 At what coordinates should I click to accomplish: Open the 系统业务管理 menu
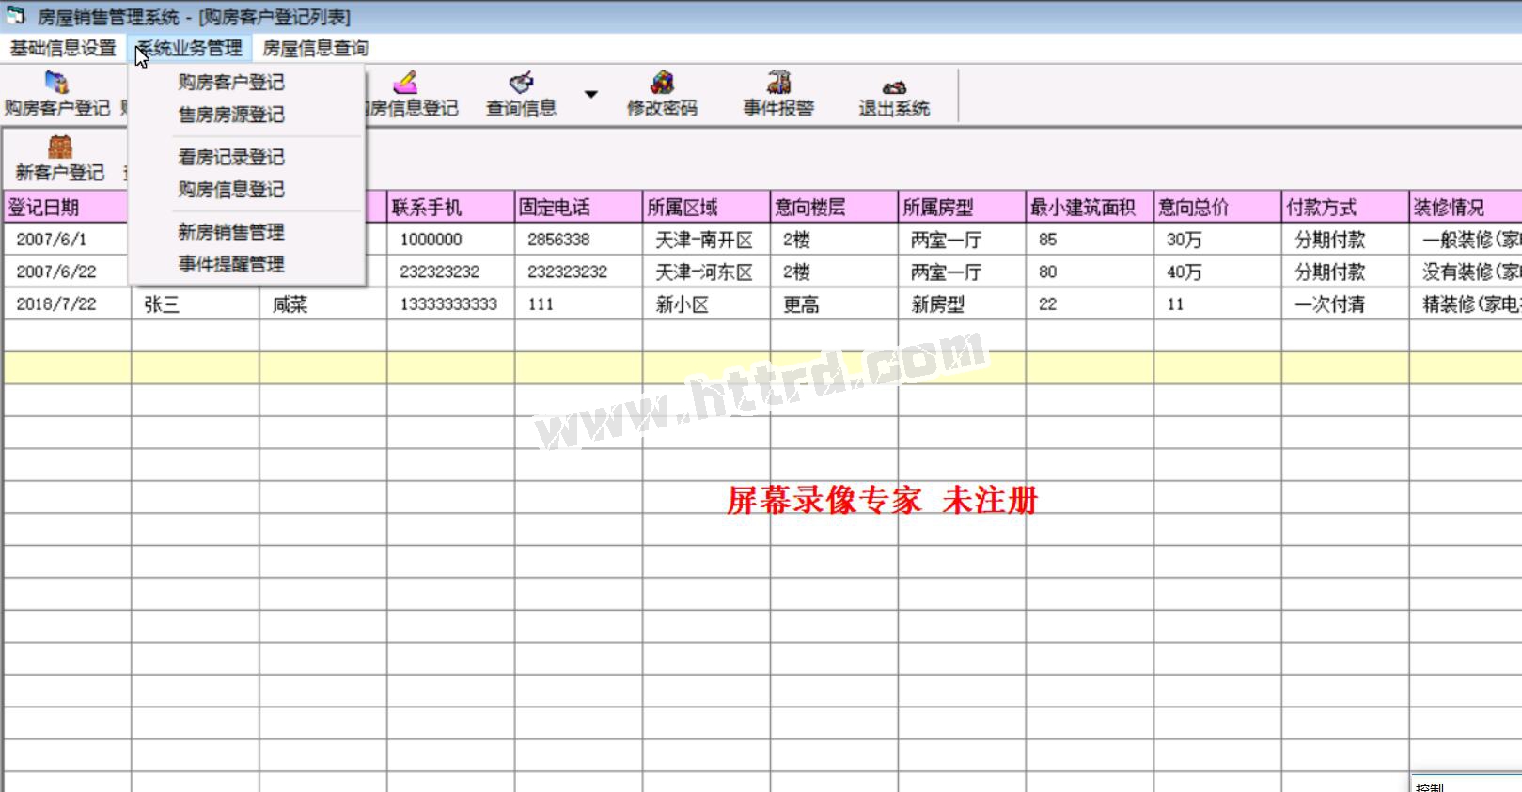[x=189, y=48]
